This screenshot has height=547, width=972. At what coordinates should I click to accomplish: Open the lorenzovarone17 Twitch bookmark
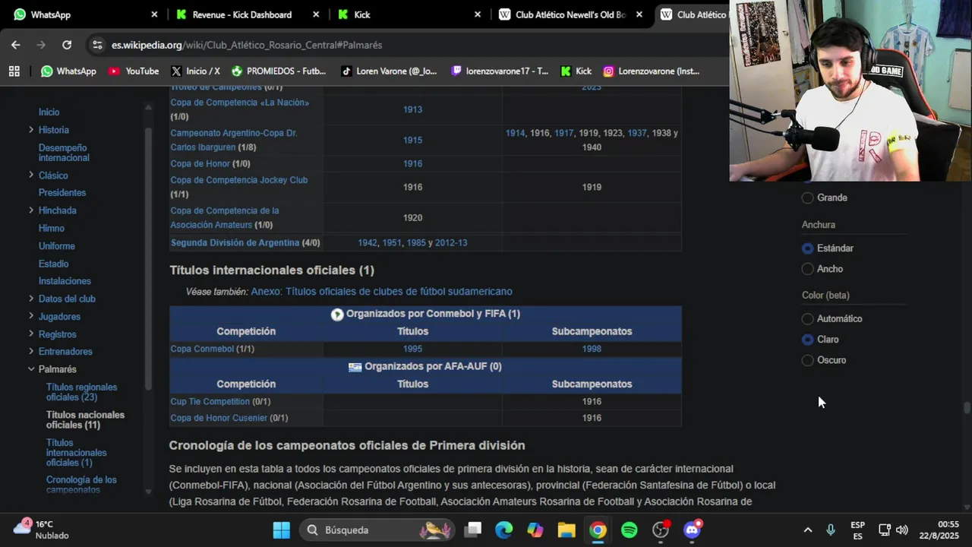click(500, 71)
